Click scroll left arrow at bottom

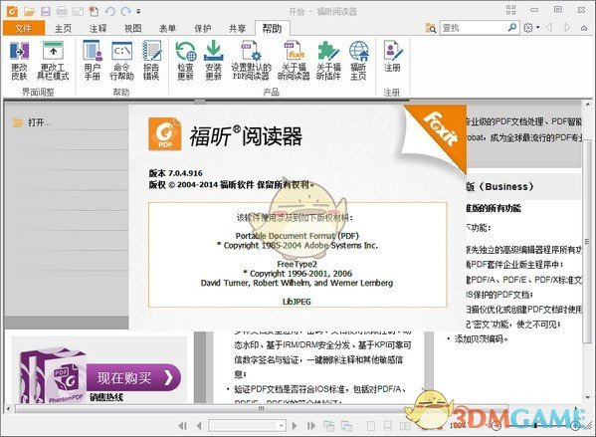point(8,409)
